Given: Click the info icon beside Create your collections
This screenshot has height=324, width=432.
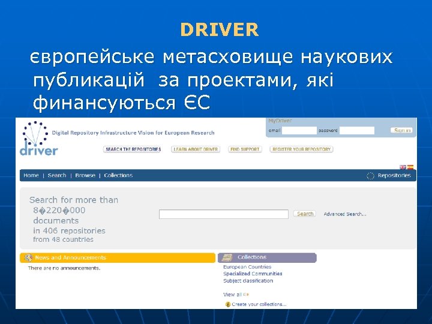Looking at the screenshot, I should (227, 304).
